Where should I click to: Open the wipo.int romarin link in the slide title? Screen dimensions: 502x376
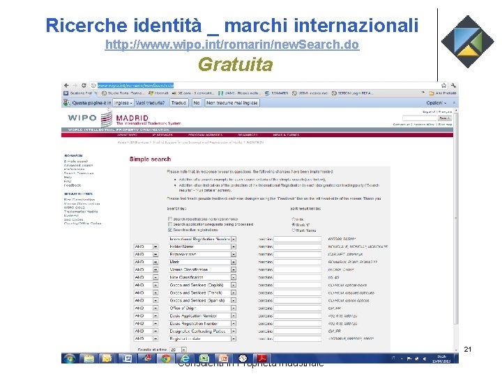(232, 45)
